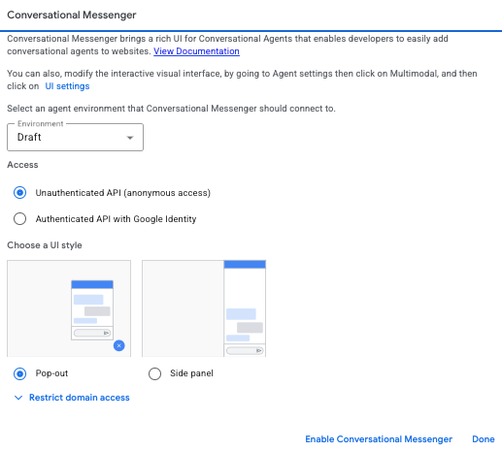Open the UI settings link

67,86
